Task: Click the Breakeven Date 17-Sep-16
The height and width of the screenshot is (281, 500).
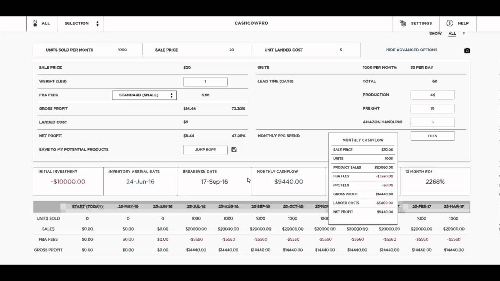Action: (x=214, y=182)
